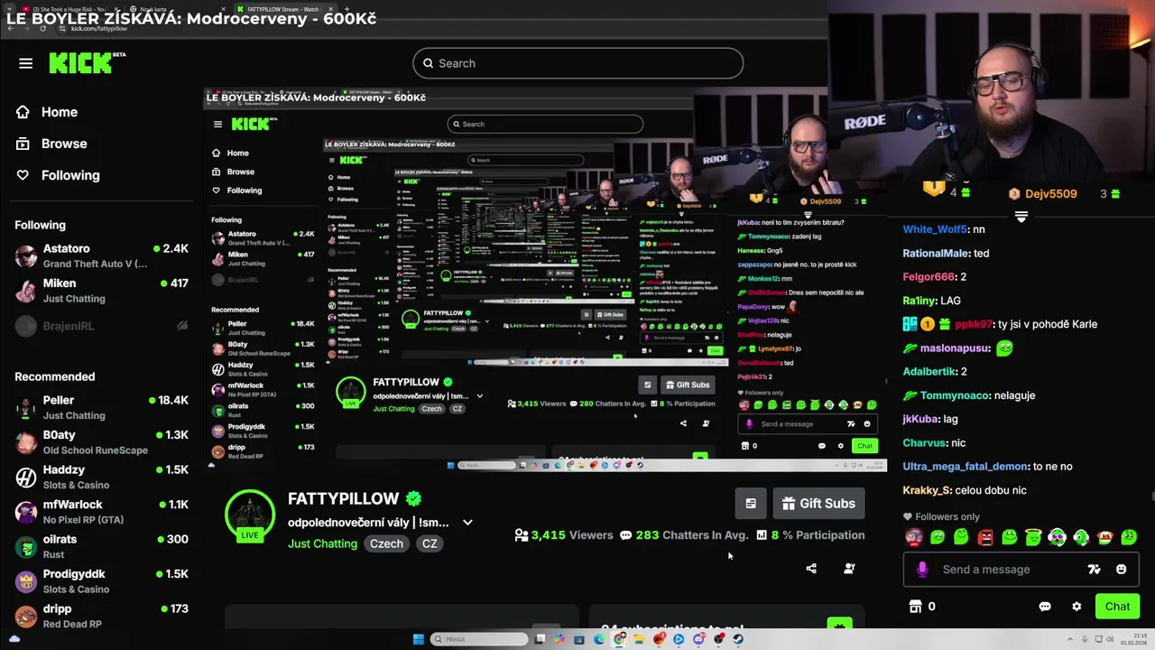Open the channel shop icon

[x=915, y=607]
